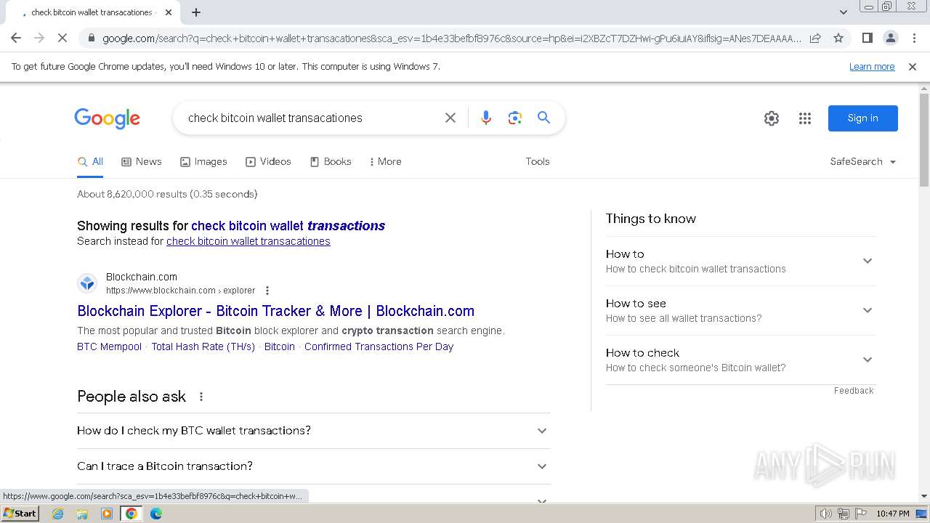Screen dimensions: 930x523
Task: Open Microsoft Edge from taskbar
Action: [156, 514]
